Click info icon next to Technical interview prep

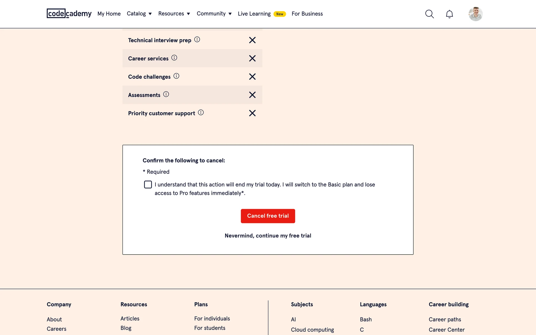tap(197, 40)
